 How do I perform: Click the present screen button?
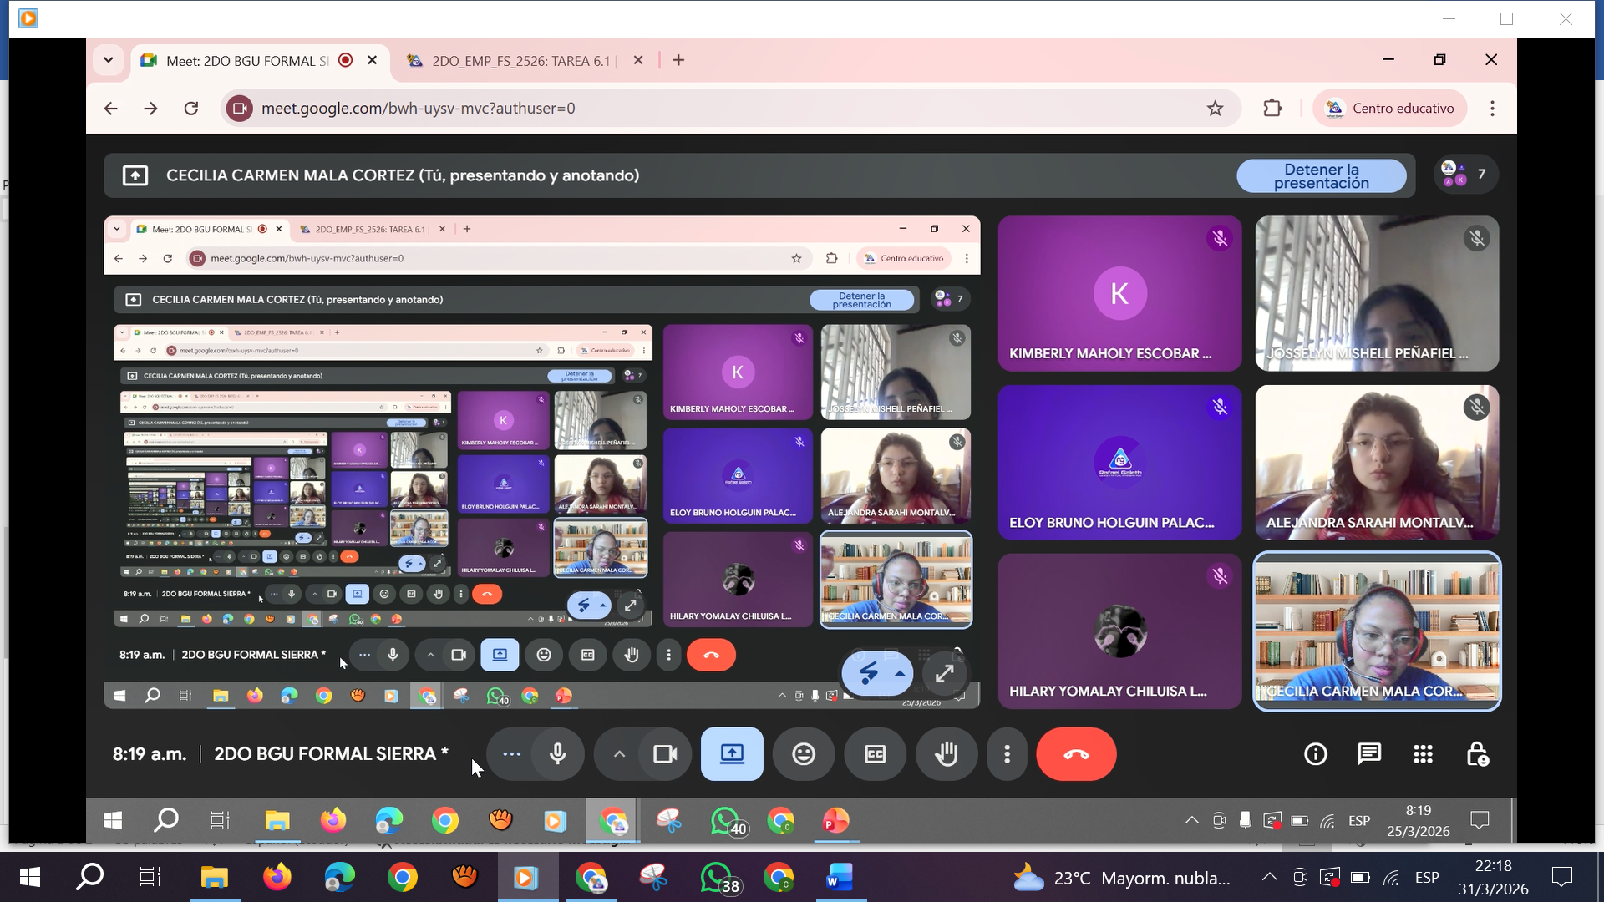(x=732, y=754)
